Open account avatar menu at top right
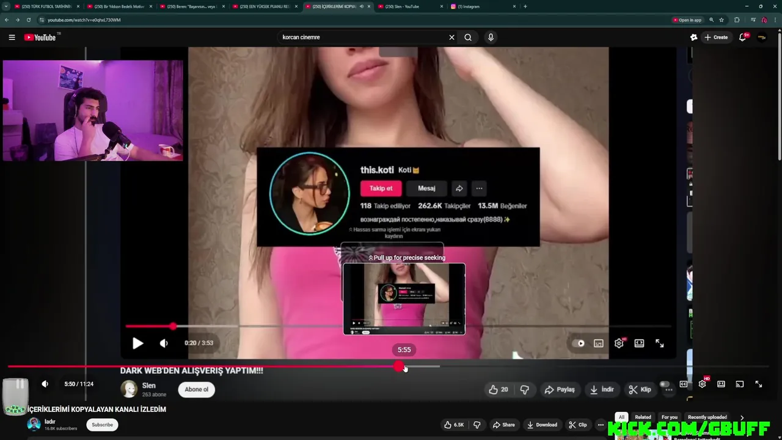The image size is (782, 440). [x=762, y=37]
